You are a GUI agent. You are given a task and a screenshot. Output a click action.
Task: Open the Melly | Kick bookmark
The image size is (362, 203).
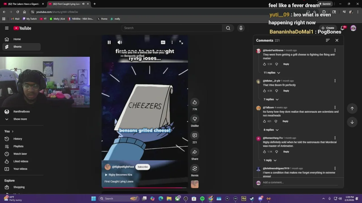[x=57, y=19]
